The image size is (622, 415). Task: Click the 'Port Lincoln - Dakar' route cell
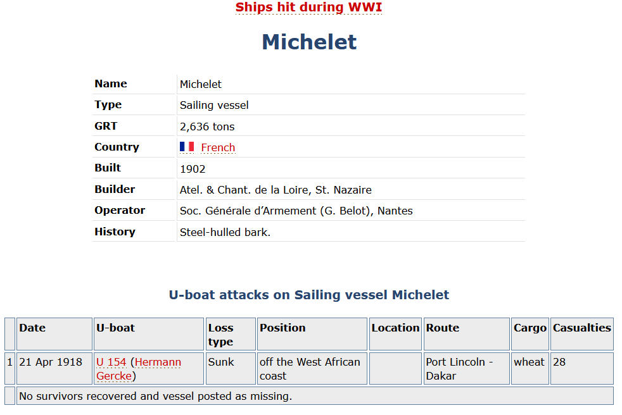pyautogui.click(x=466, y=368)
